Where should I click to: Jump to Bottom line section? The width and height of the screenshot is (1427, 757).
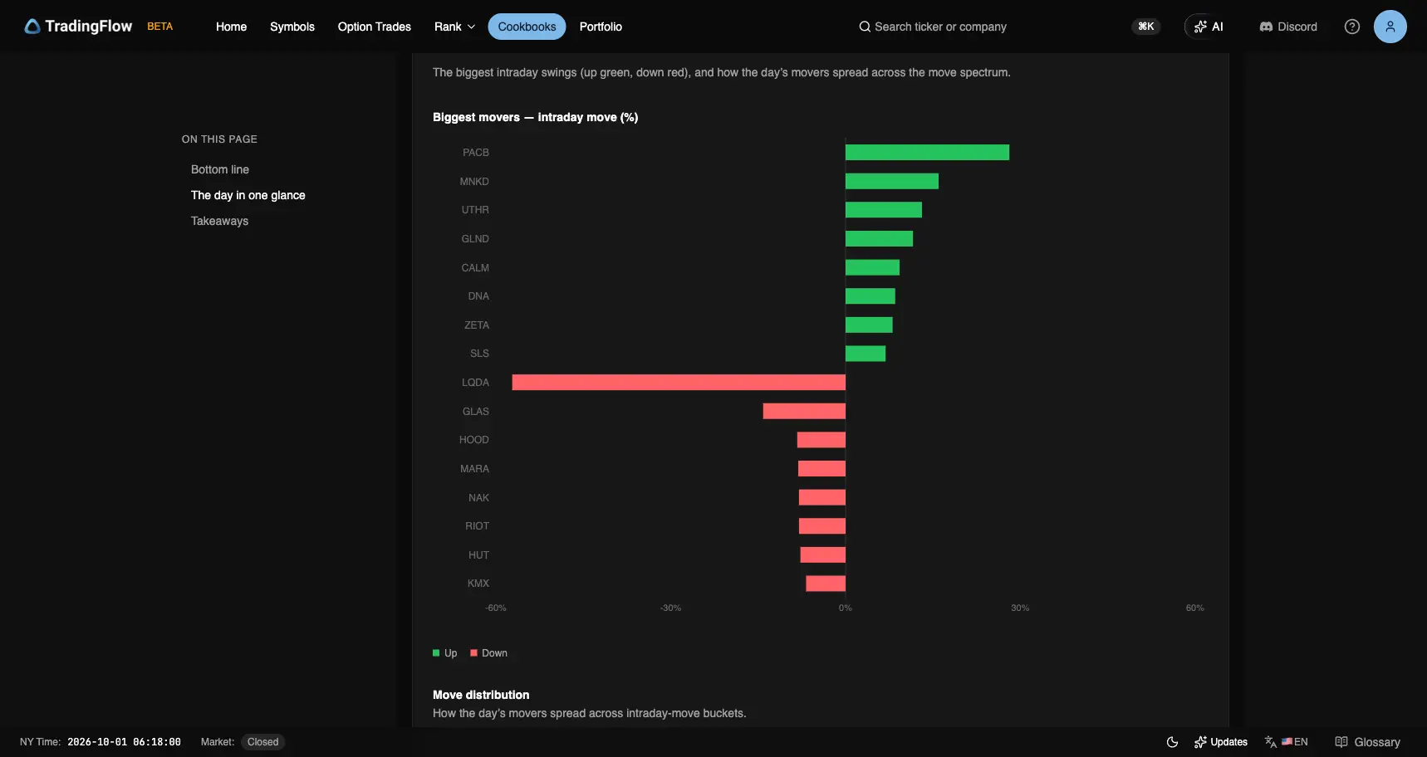tap(220, 169)
